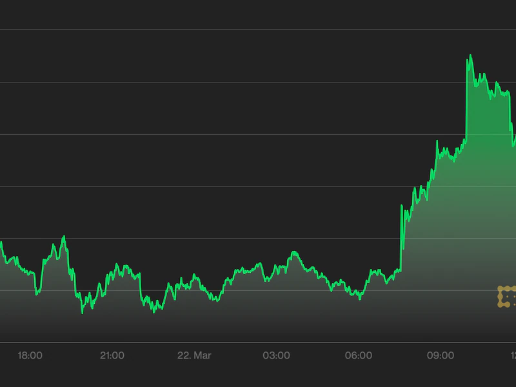This screenshot has width=516, height=387.
Task: Click the gold watermark logo icon
Action: (x=506, y=296)
